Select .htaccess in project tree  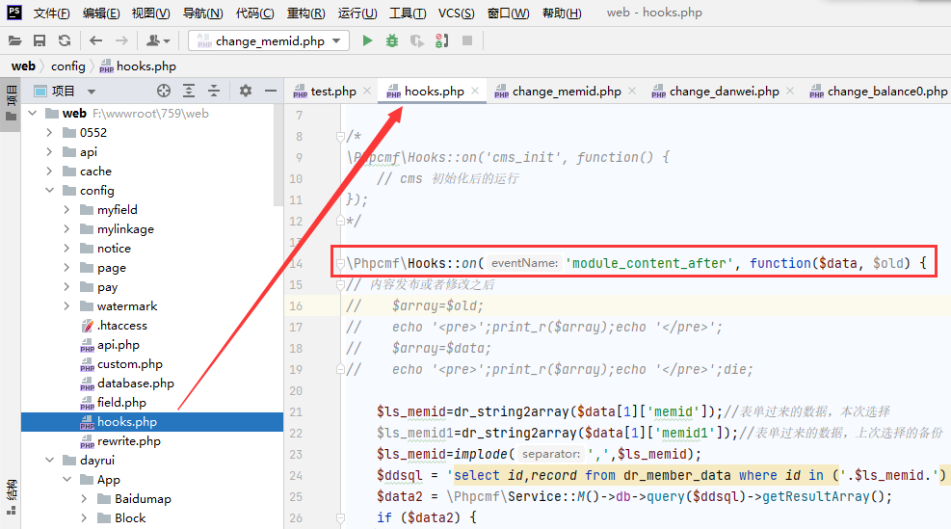(x=122, y=326)
